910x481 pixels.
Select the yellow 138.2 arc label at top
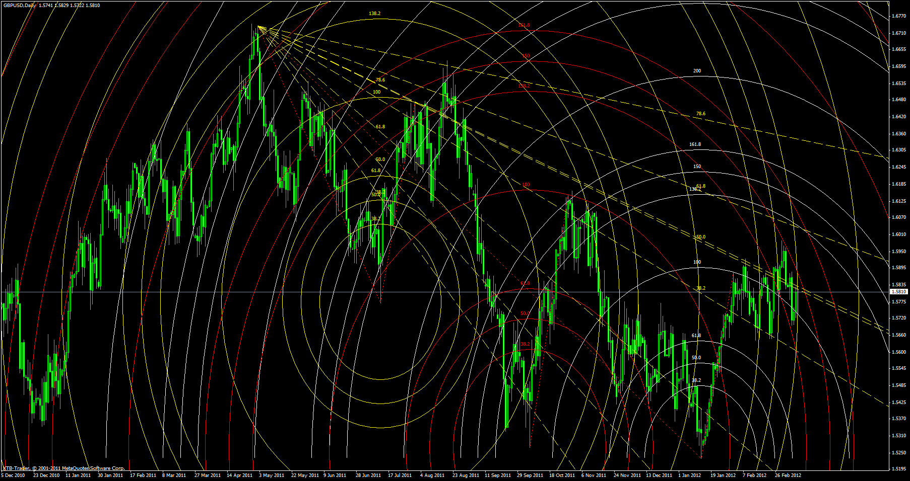(x=374, y=14)
